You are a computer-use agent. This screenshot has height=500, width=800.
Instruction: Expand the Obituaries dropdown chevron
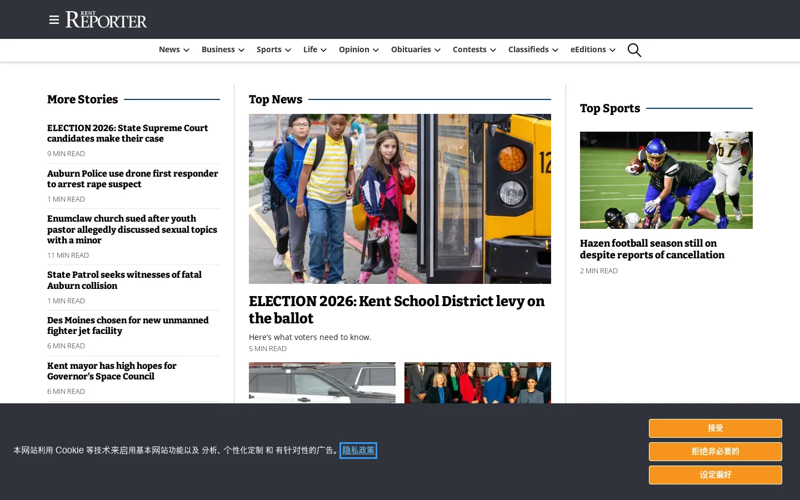[x=437, y=50]
